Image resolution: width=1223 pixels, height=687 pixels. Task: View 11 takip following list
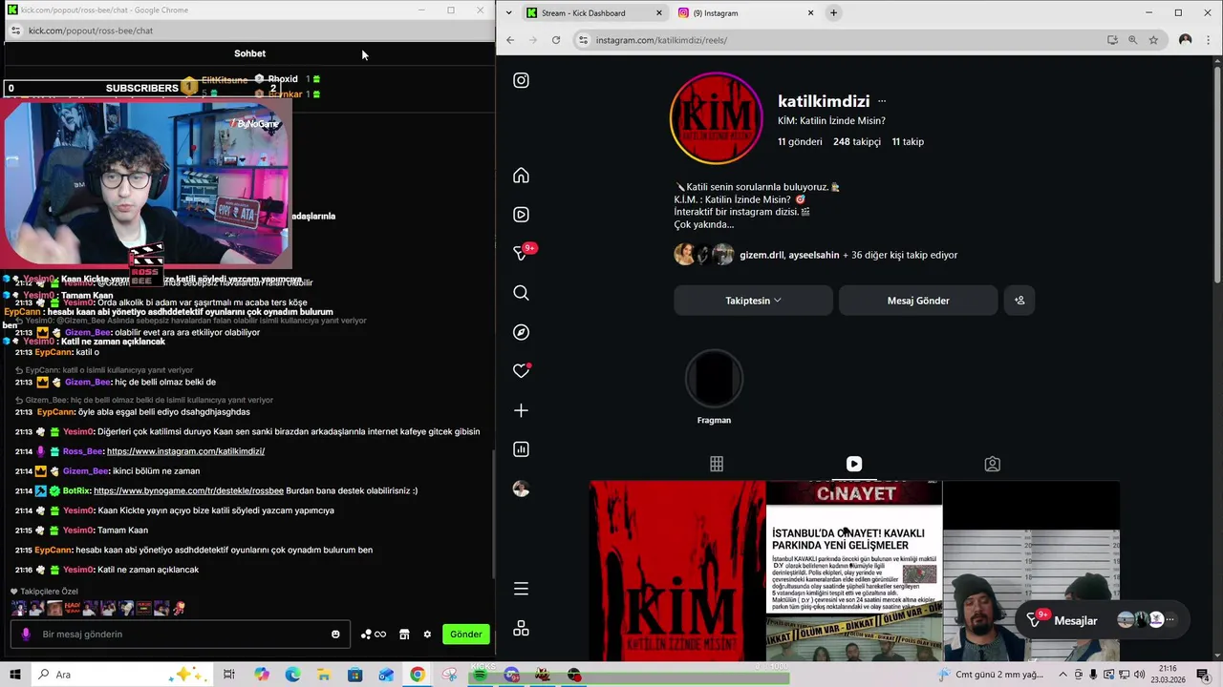908,141
